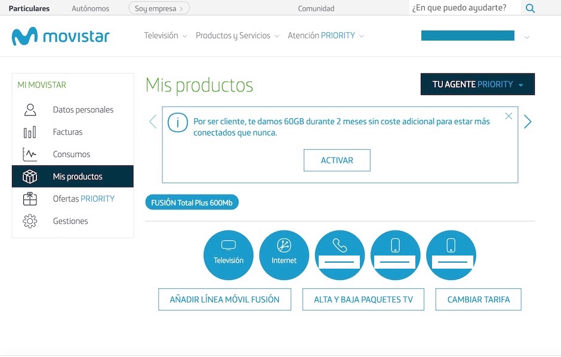Click the 60GB promotional message text
561x357 pixels.
click(x=341, y=127)
